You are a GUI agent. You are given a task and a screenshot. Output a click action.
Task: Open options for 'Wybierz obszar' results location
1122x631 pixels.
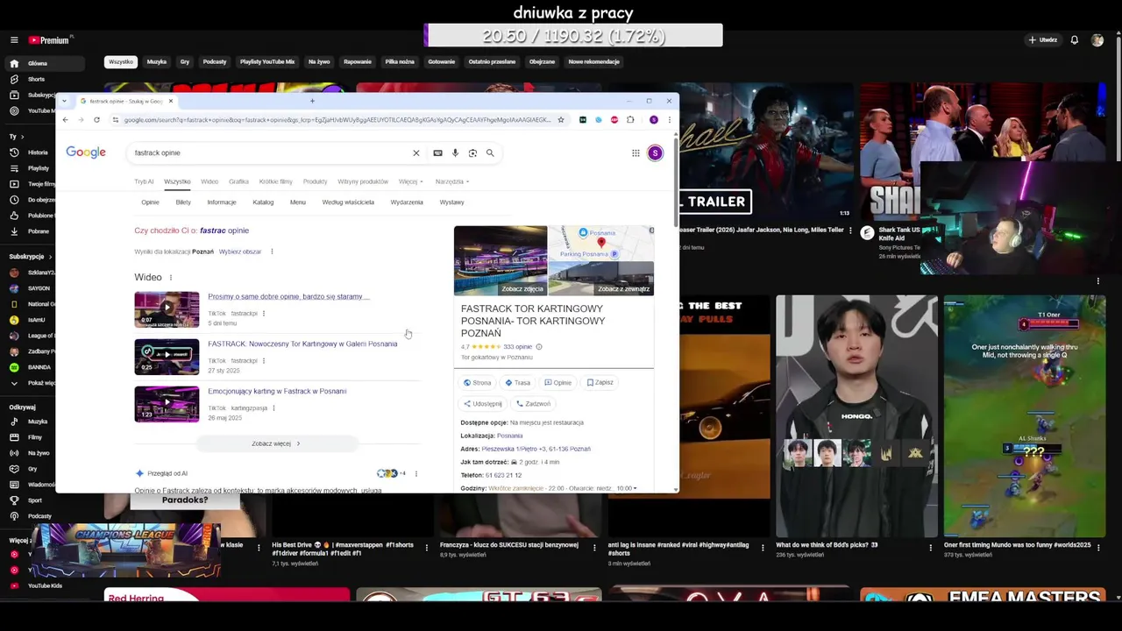272,252
